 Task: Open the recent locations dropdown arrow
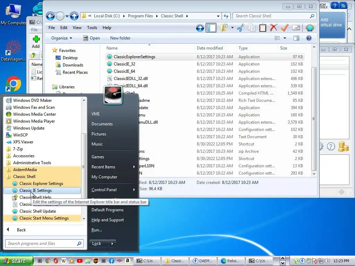67,16
